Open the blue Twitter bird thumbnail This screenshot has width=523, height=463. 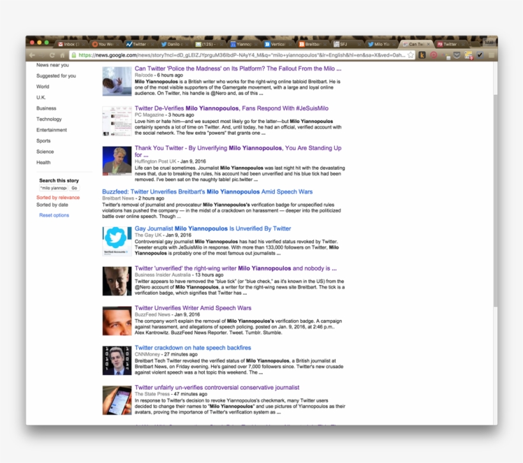[x=117, y=240]
